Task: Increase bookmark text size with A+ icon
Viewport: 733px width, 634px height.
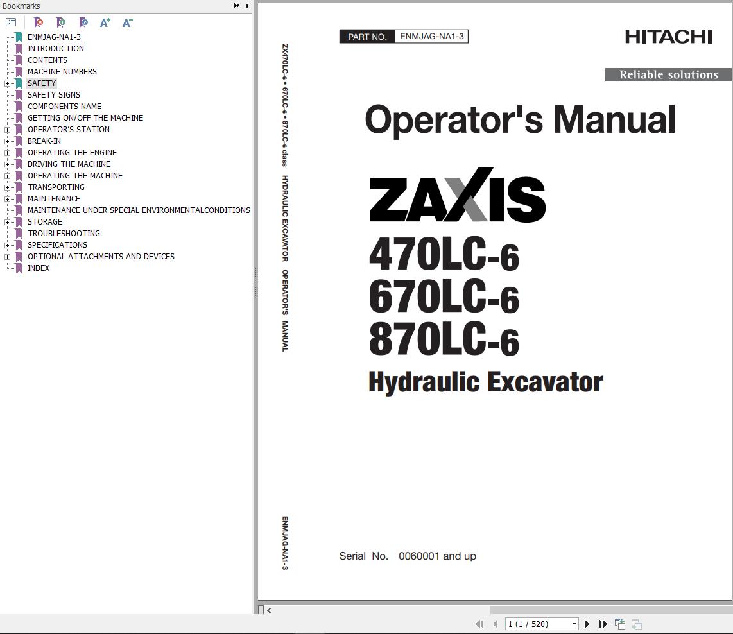Action: 105,22
